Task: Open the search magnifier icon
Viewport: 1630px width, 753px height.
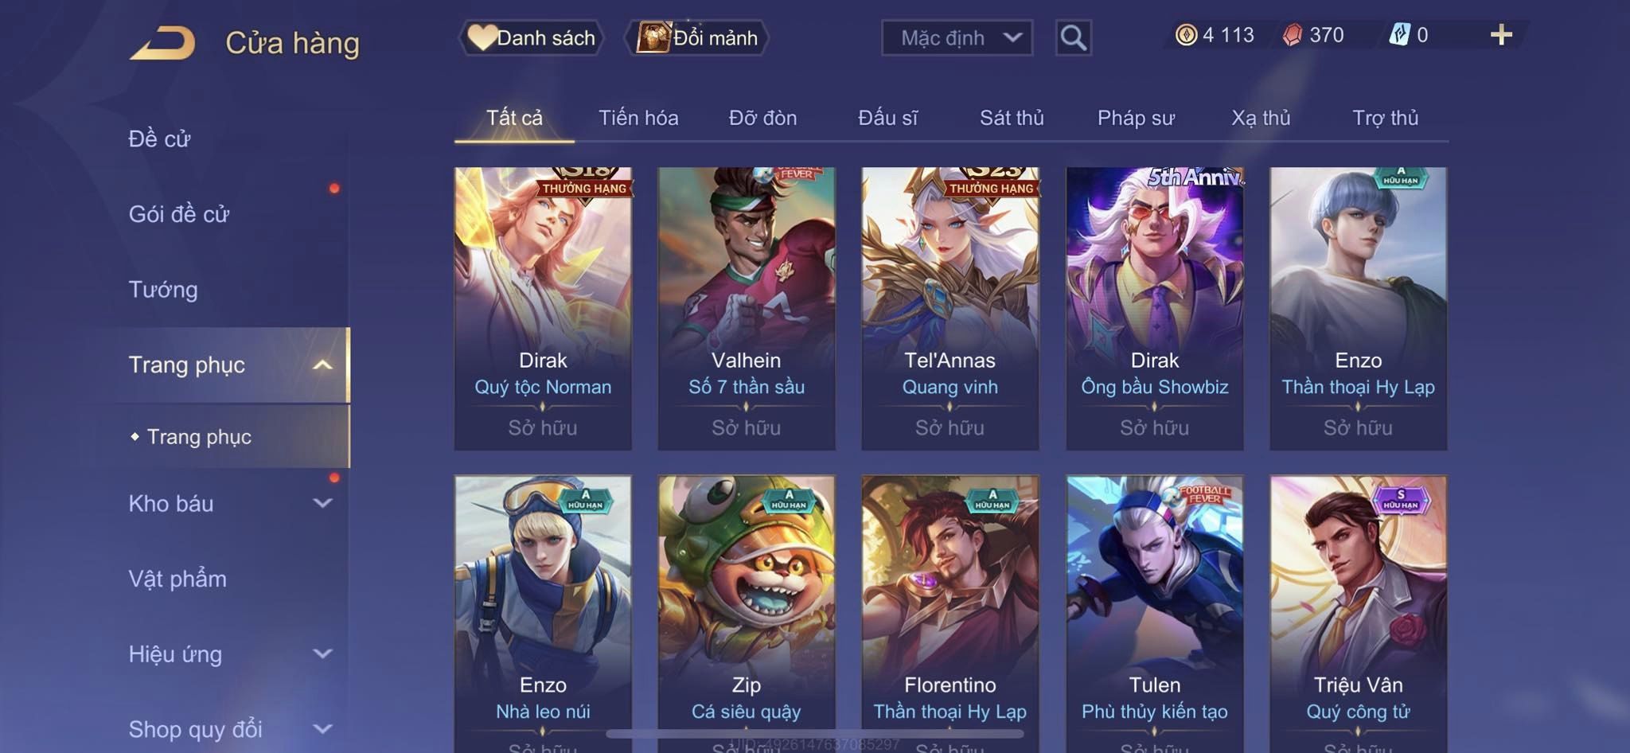Action: [x=1073, y=37]
